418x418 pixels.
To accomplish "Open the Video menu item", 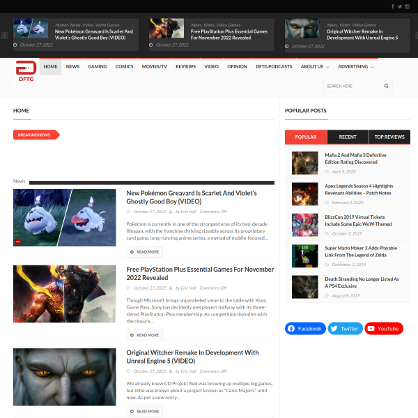I will 211,67.
